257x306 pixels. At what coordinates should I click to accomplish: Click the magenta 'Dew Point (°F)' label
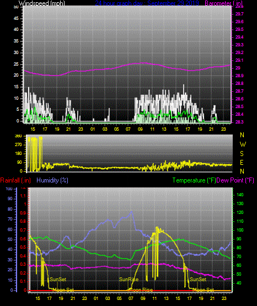(x=235, y=180)
